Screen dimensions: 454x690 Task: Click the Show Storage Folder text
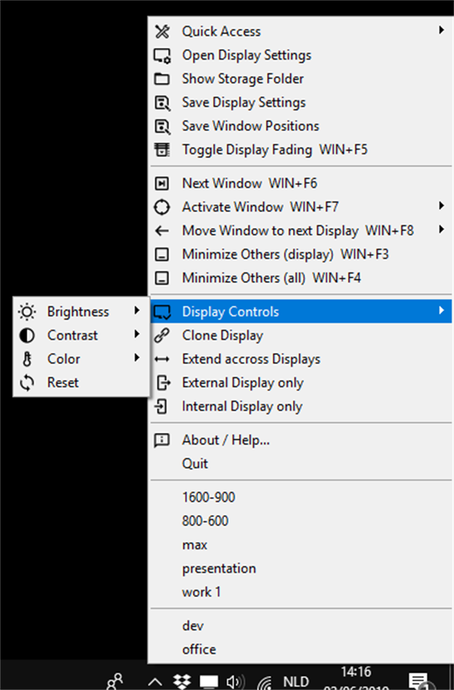click(x=243, y=78)
